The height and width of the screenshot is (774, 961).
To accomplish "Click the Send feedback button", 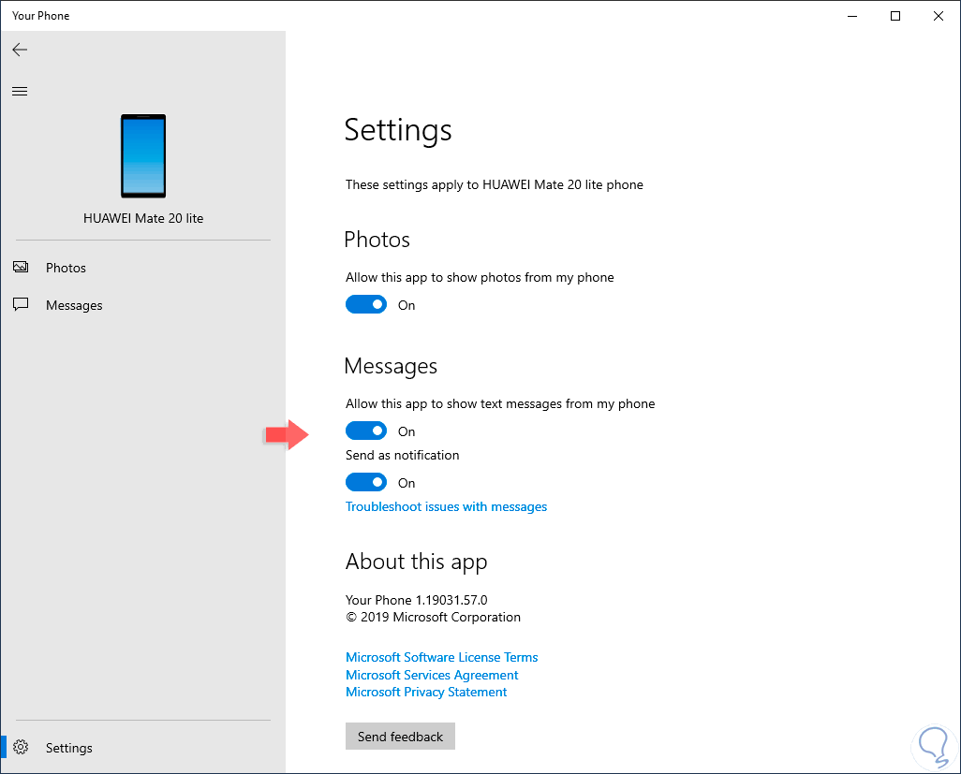I will 400,736.
